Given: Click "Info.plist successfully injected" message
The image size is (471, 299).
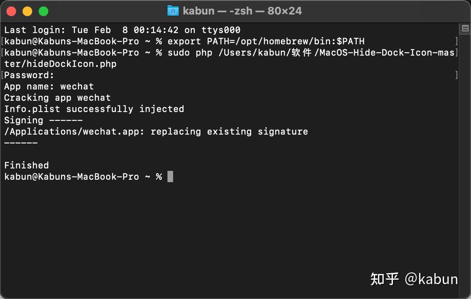Looking at the screenshot, I should point(94,109).
